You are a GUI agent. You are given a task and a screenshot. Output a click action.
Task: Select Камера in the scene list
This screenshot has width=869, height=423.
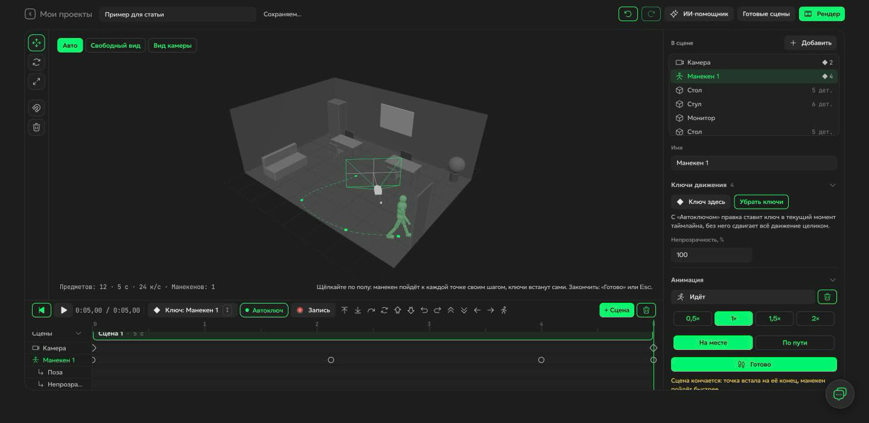pos(754,63)
